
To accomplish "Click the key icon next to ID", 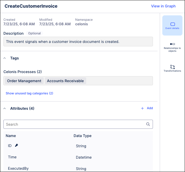I will 17,146.
